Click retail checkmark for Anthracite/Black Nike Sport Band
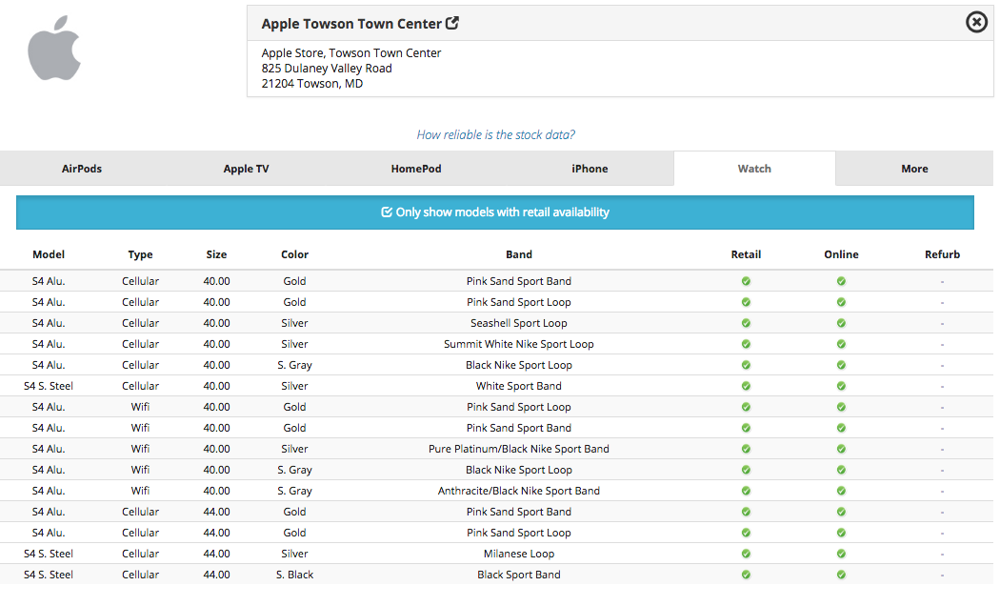This screenshot has width=1000, height=606. 746,491
